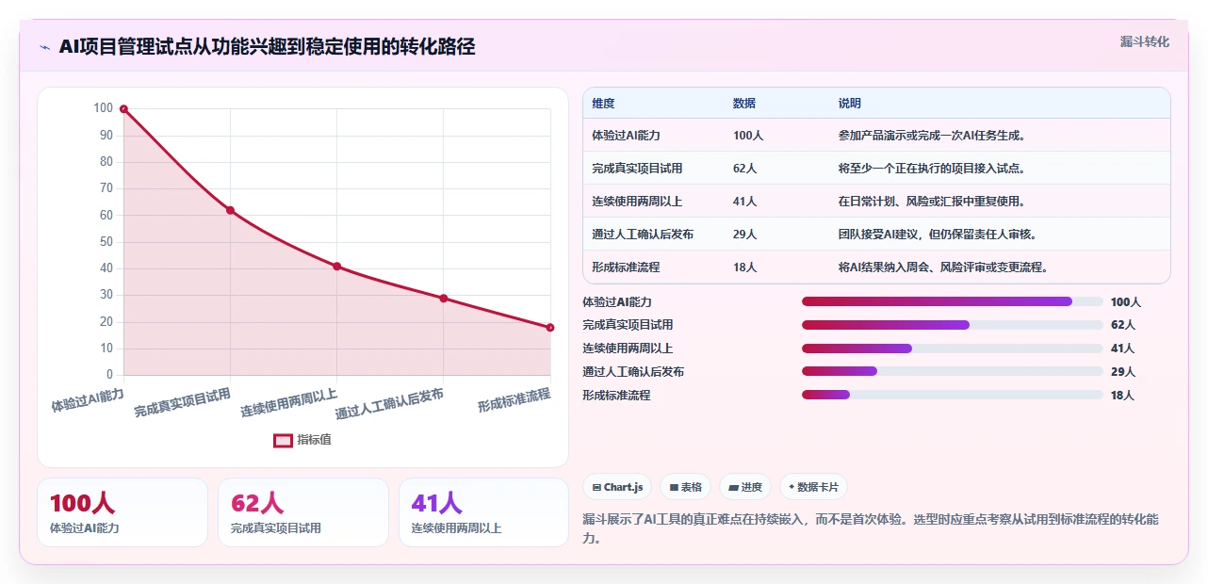Click the chart data point at 41
The width and height of the screenshot is (1208, 584).
(336, 267)
